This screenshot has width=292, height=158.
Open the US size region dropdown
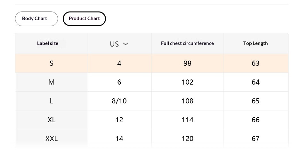click(x=119, y=44)
